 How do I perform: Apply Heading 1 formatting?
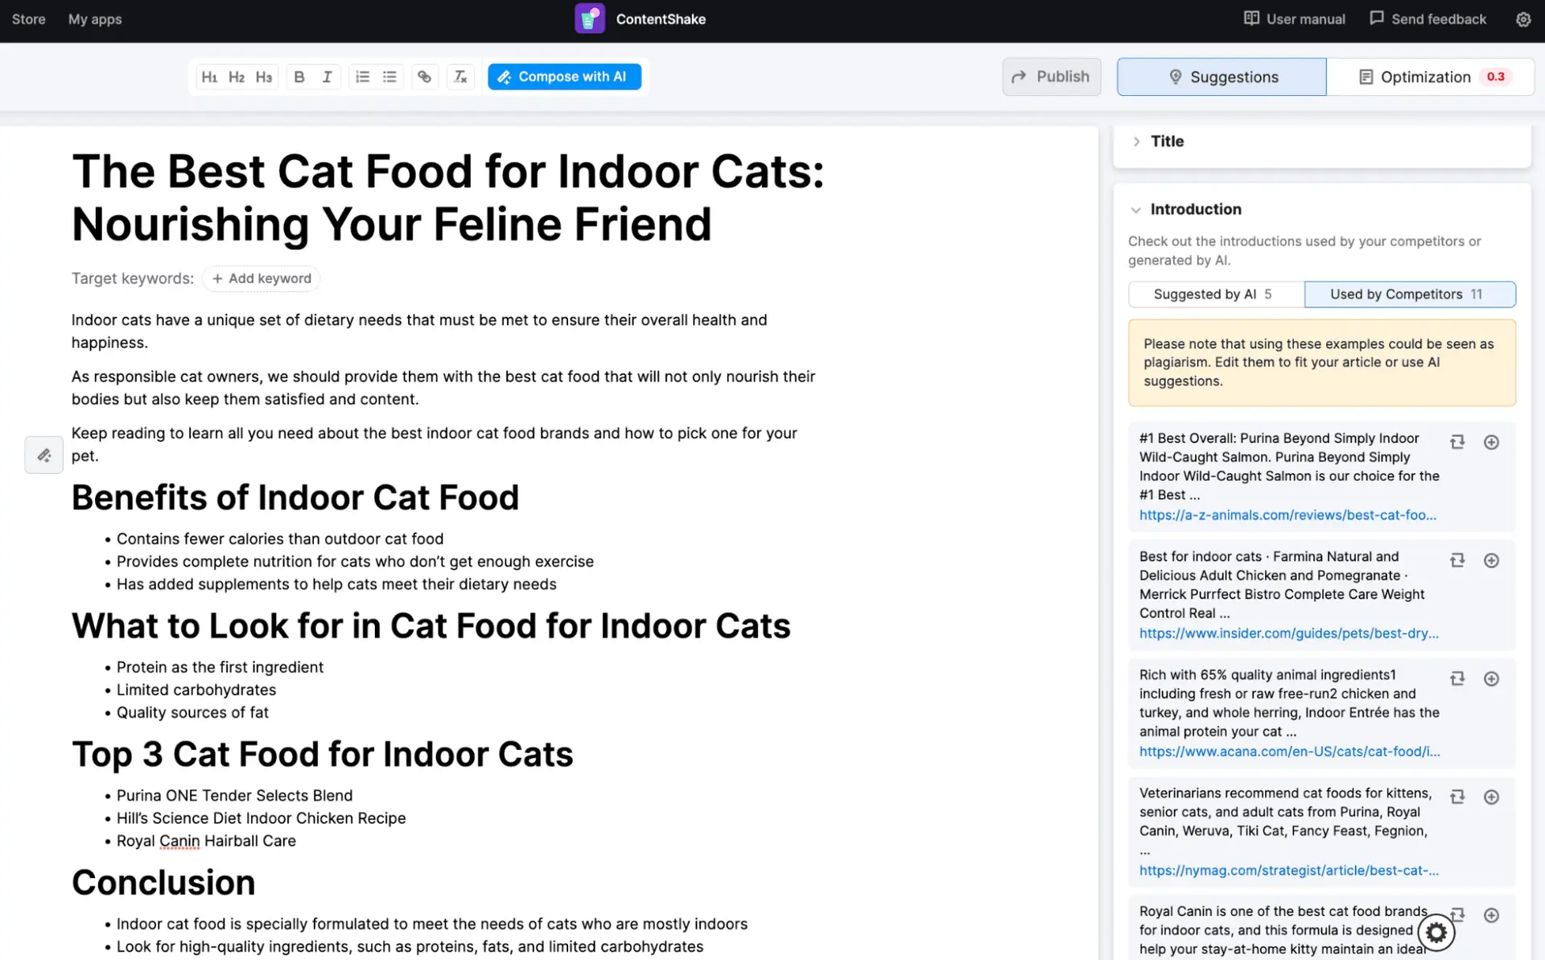(209, 76)
